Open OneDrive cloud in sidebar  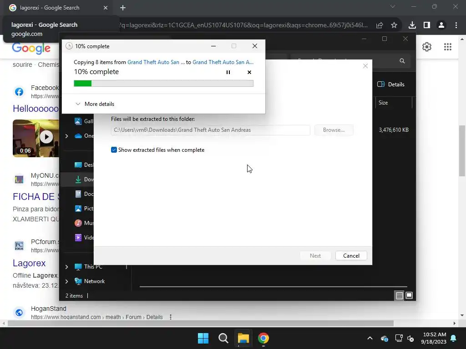pyautogui.click(x=84, y=136)
